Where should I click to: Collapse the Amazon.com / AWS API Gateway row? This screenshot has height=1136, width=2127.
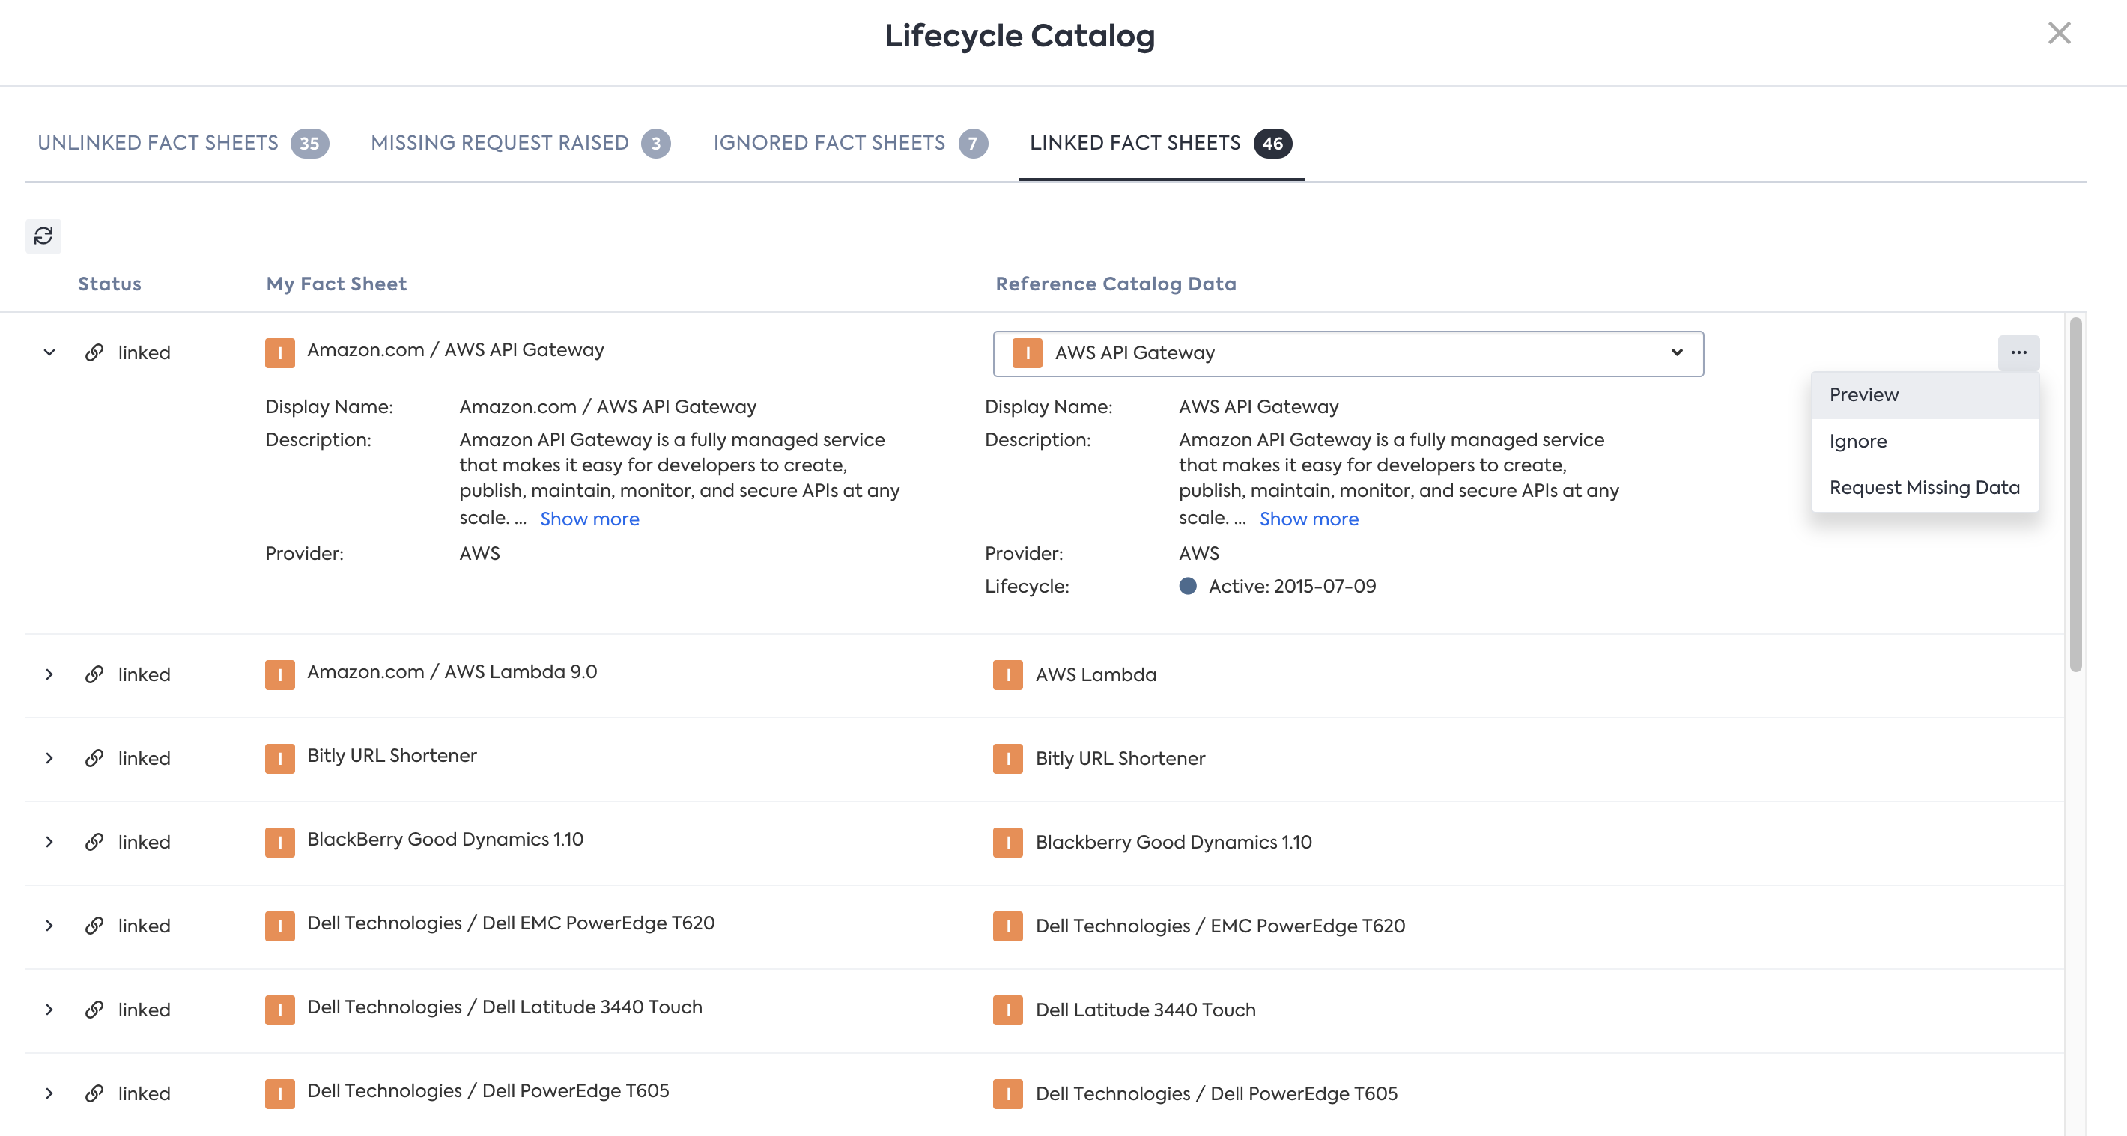tap(49, 352)
